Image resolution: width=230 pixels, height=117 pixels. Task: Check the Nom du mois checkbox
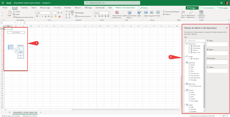pyautogui.click(x=189, y=76)
